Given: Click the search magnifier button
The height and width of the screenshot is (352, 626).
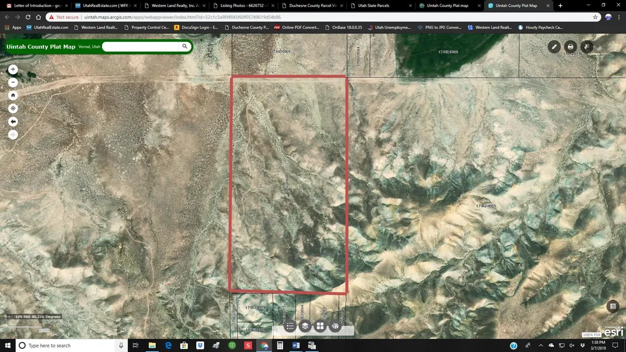Looking at the screenshot, I should coord(185,46).
